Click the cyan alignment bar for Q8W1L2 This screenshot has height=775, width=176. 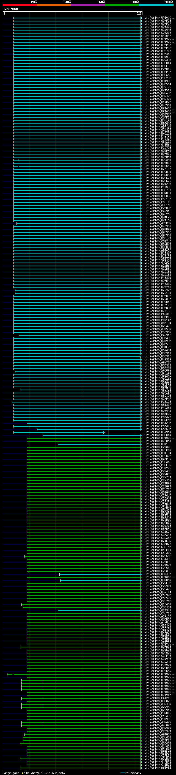tap(100, 444)
